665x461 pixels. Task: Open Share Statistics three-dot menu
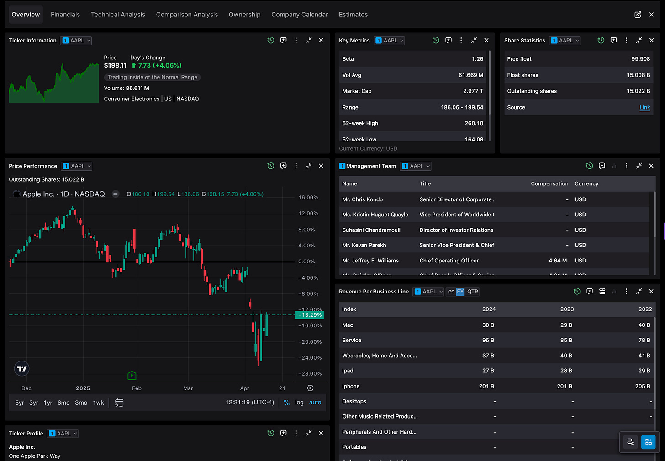[x=626, y=40]
